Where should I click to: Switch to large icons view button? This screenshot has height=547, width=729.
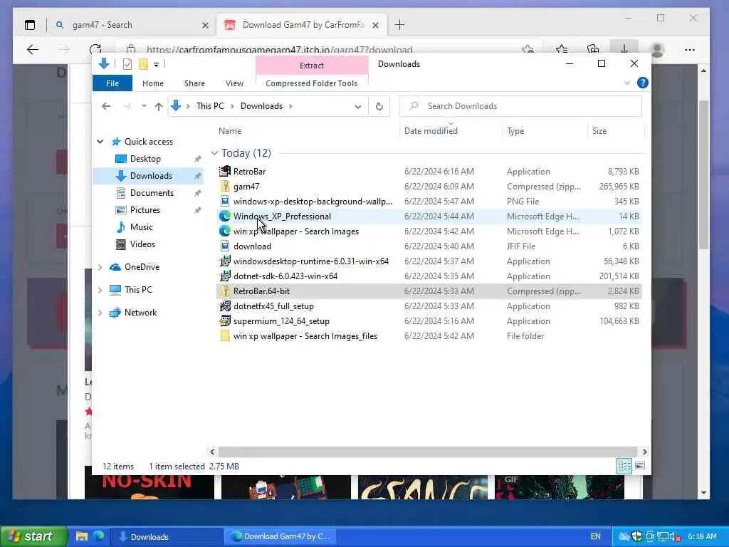tap(640, 466)
